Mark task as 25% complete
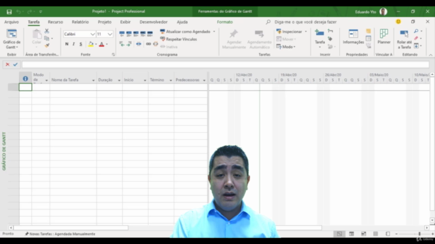This screenshot has height=244, width=435. 128,34
